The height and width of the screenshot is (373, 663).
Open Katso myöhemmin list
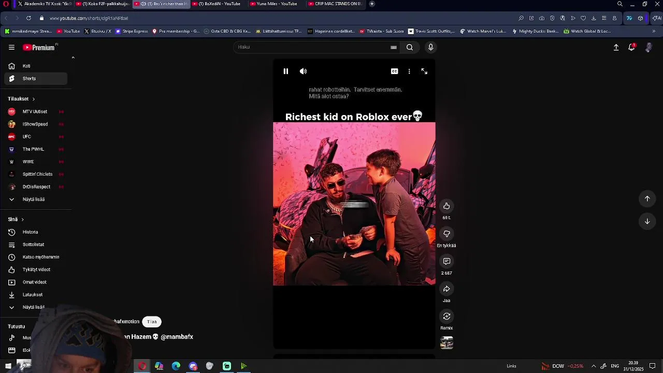pos(36,257)
